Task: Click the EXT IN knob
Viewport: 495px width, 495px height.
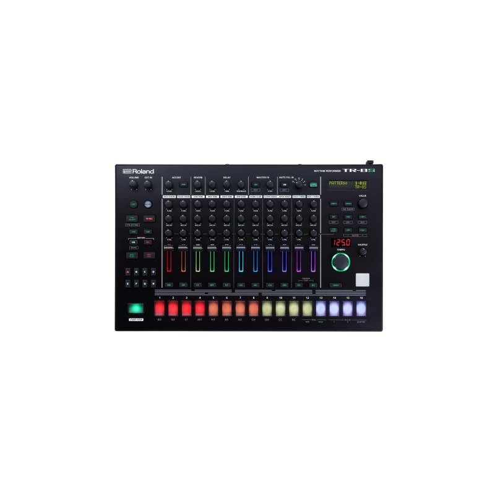Action: (x=148, y=184)
